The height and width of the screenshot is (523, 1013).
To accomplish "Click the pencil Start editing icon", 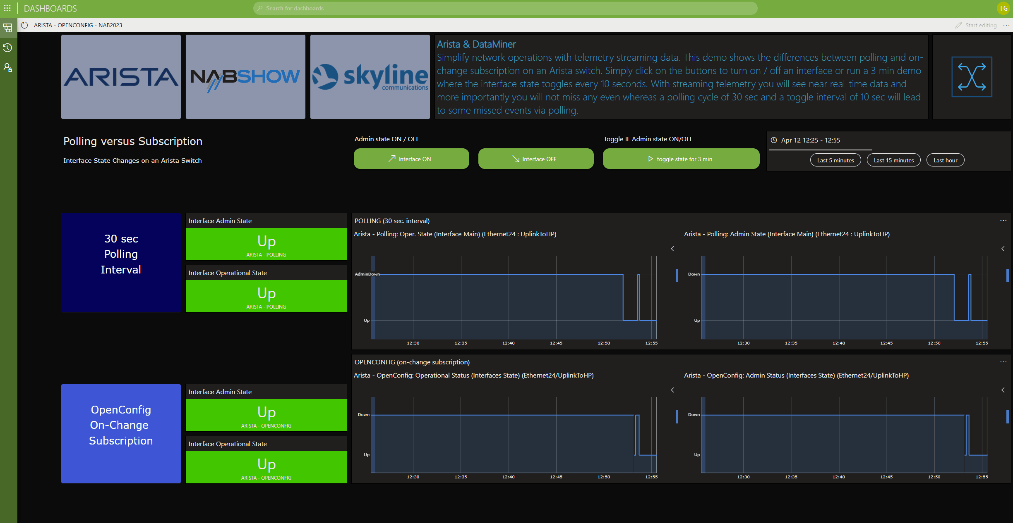I will click(958, 25).
